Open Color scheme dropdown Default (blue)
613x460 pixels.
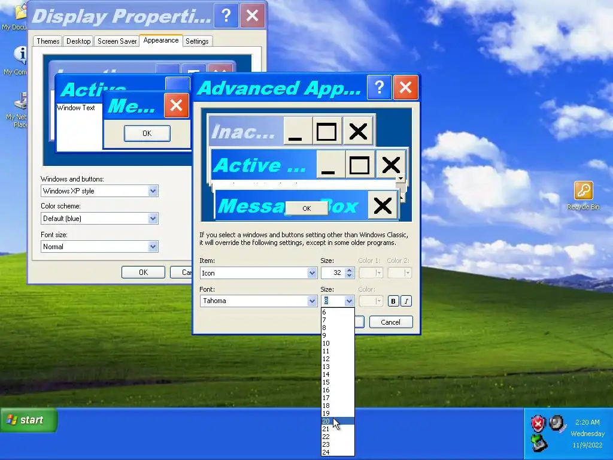(99, 218)
